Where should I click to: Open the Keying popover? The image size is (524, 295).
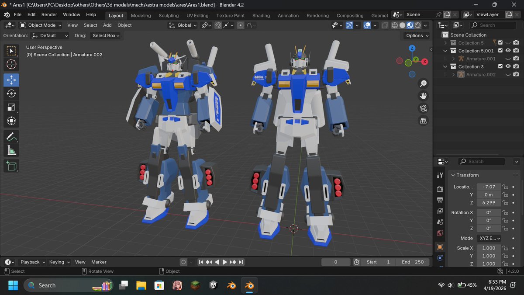point(59,262)
